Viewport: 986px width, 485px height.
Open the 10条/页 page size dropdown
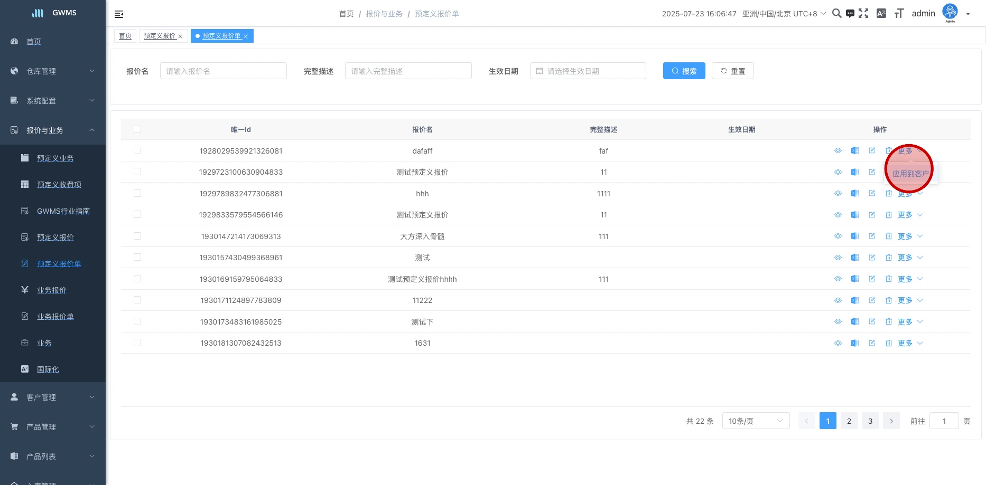(755, 421)
